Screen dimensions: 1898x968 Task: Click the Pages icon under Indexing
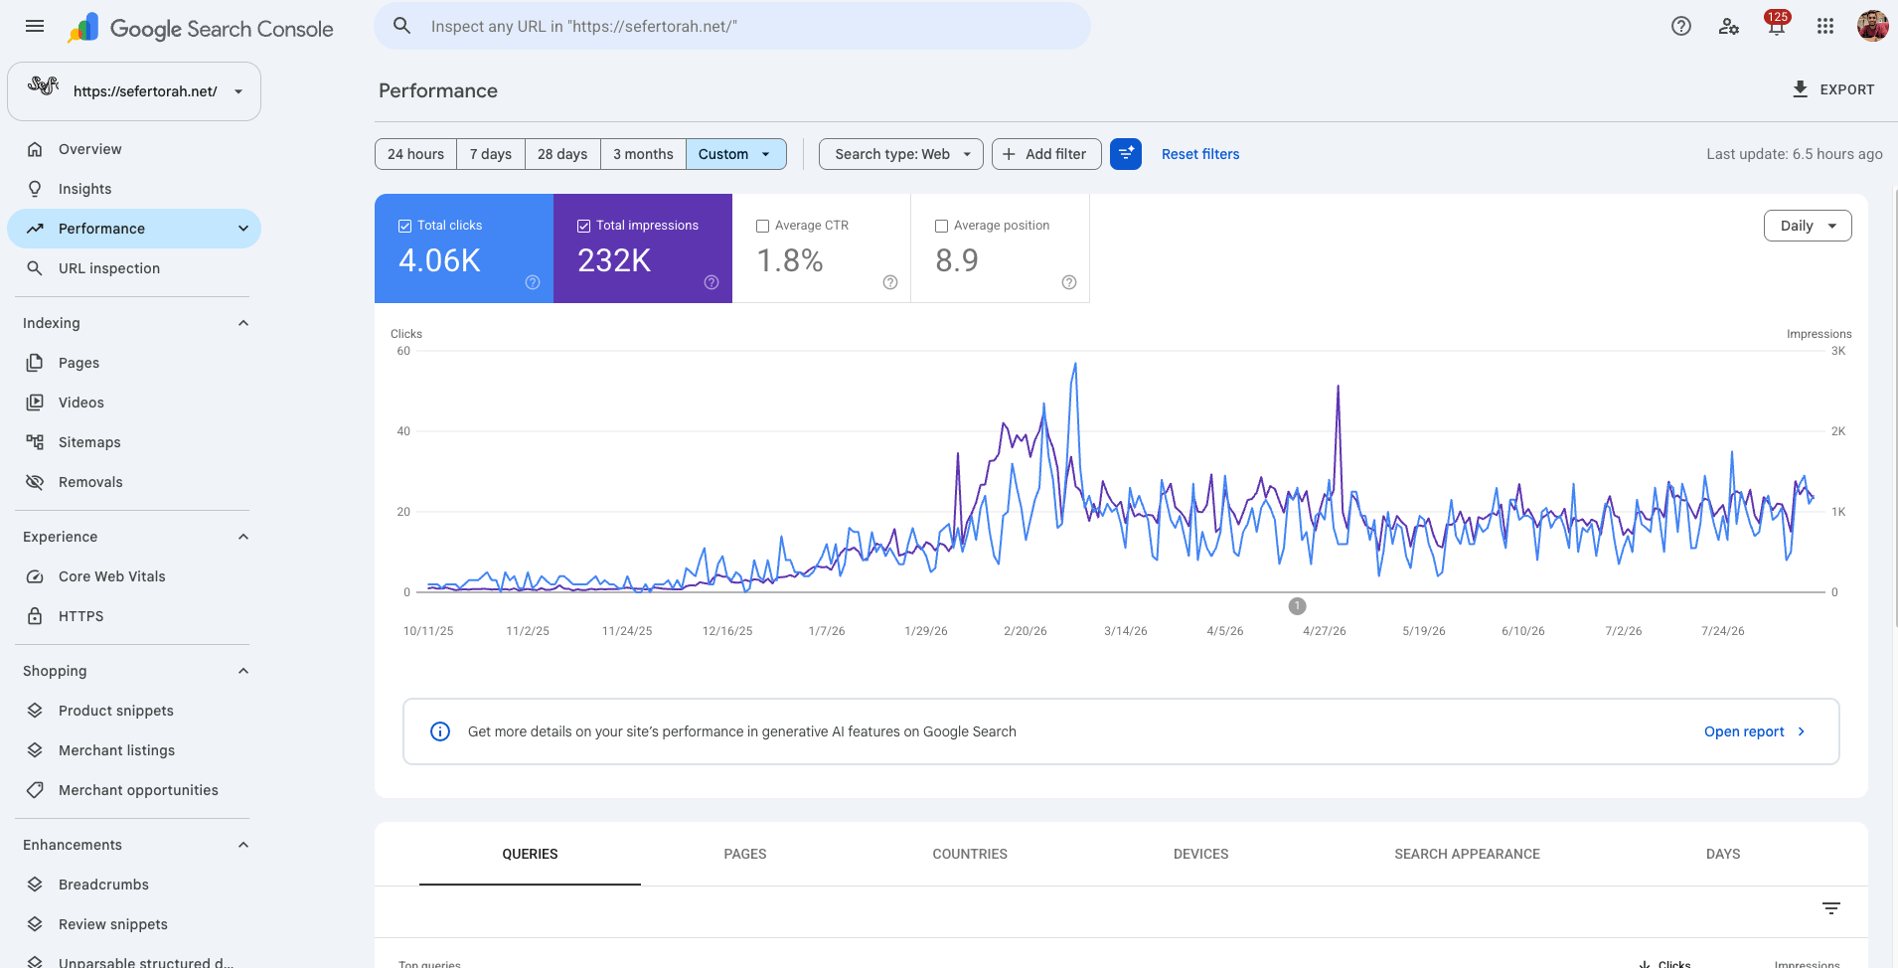pos(35,363)
